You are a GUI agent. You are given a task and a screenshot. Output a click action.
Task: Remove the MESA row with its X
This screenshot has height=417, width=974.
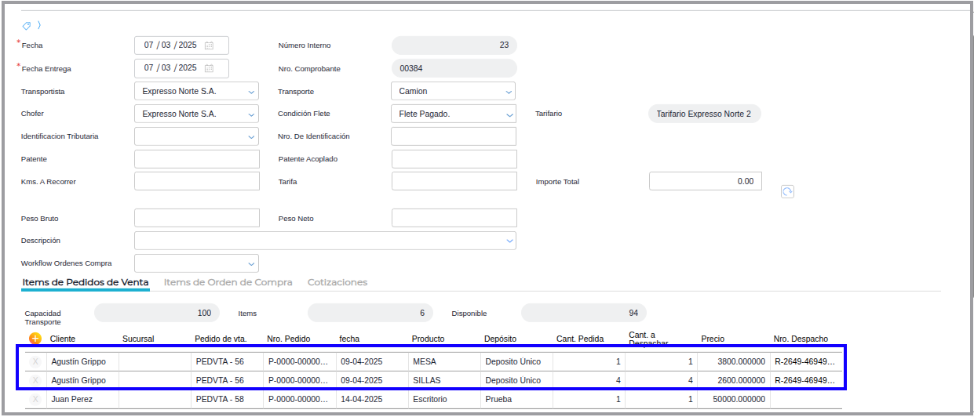[35, 362]
